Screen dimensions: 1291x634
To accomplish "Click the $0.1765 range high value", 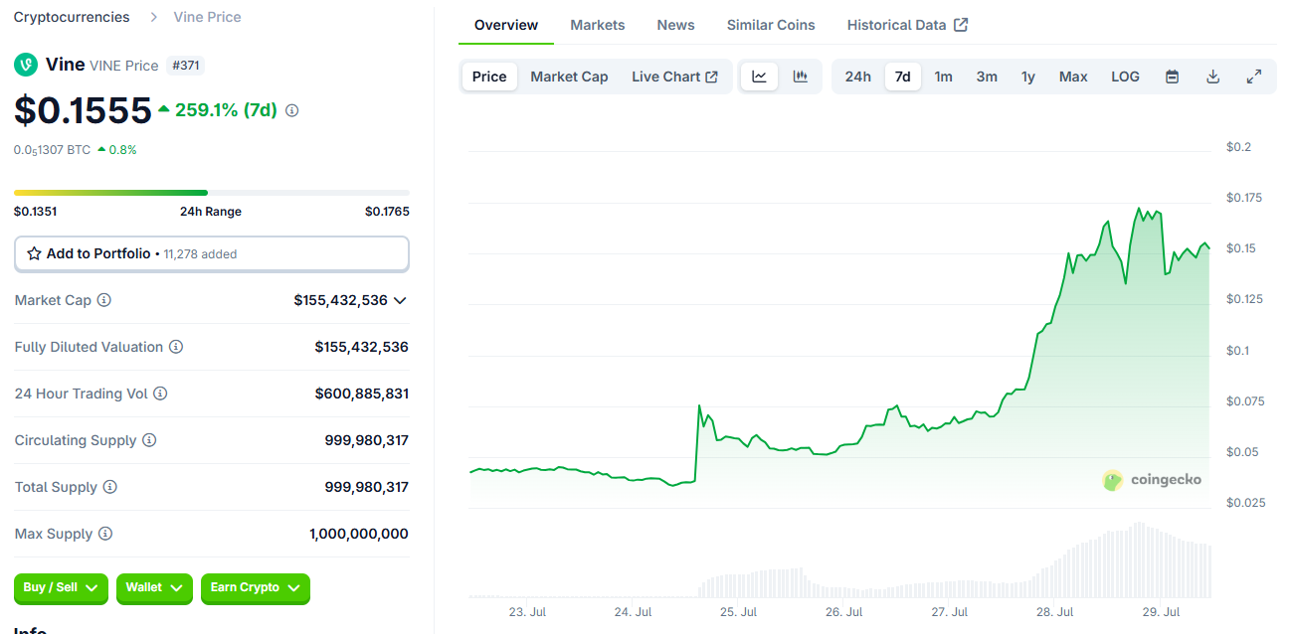I will (387, 212).
